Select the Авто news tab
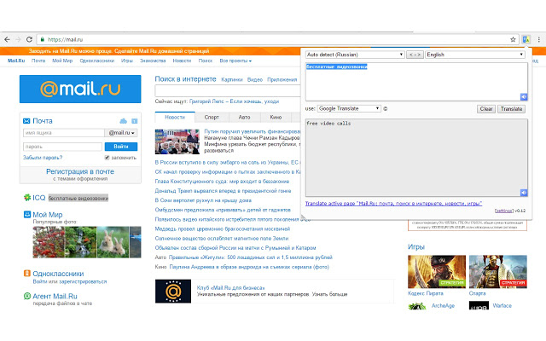This screenshot has width=546, height=341. click(x=244, y=116)
